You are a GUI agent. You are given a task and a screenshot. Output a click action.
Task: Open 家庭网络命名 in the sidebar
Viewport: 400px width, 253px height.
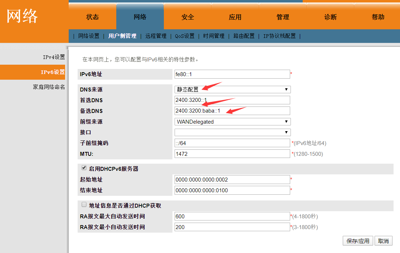[49, 87]
